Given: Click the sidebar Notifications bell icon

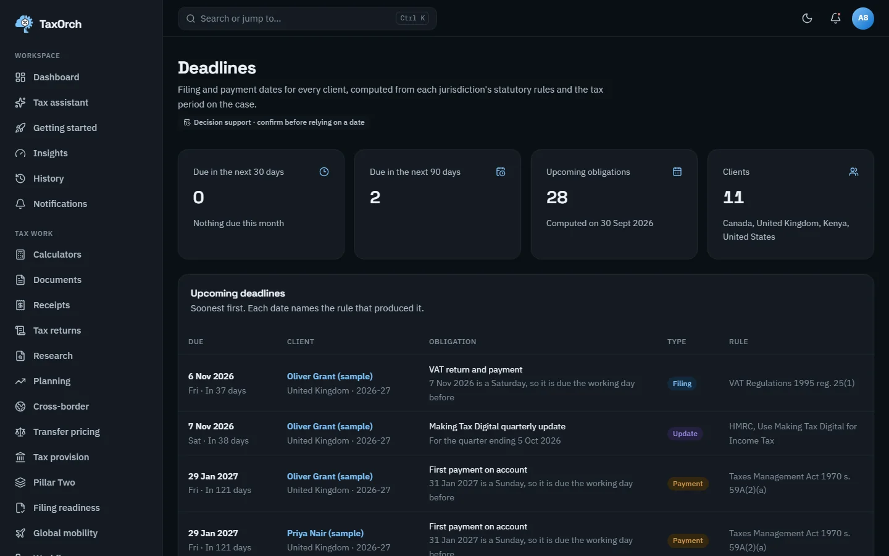Looking at the screenshot, I should tap(20, 204).
